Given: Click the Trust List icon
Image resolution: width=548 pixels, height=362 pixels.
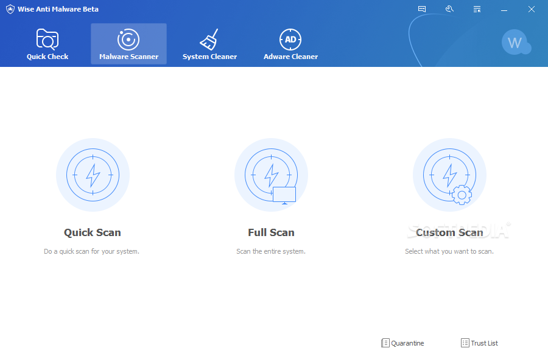Looking at the screenshot, I should click(465, 343).
